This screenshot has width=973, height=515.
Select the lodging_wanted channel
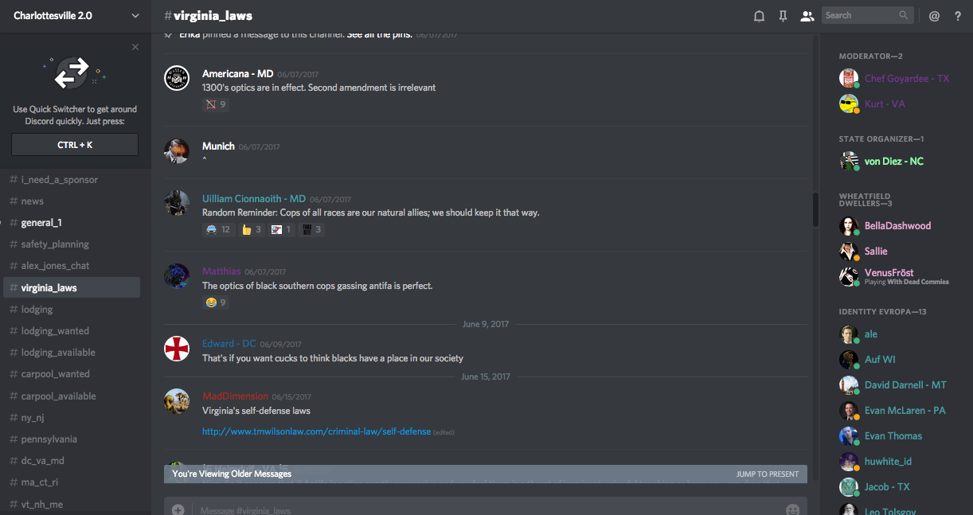point(55,331)
